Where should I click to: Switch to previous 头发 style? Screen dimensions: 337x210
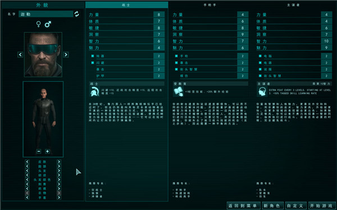(27, 171)
